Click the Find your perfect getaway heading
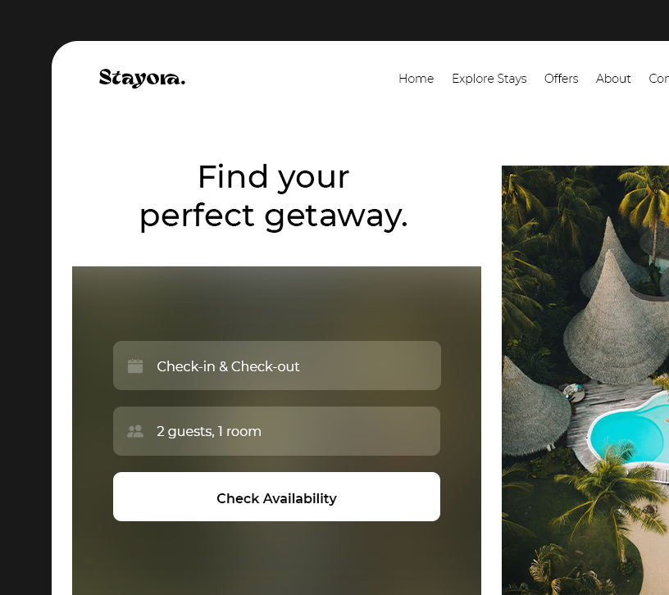Screen dimensions: 669x595 pos(274,196)
